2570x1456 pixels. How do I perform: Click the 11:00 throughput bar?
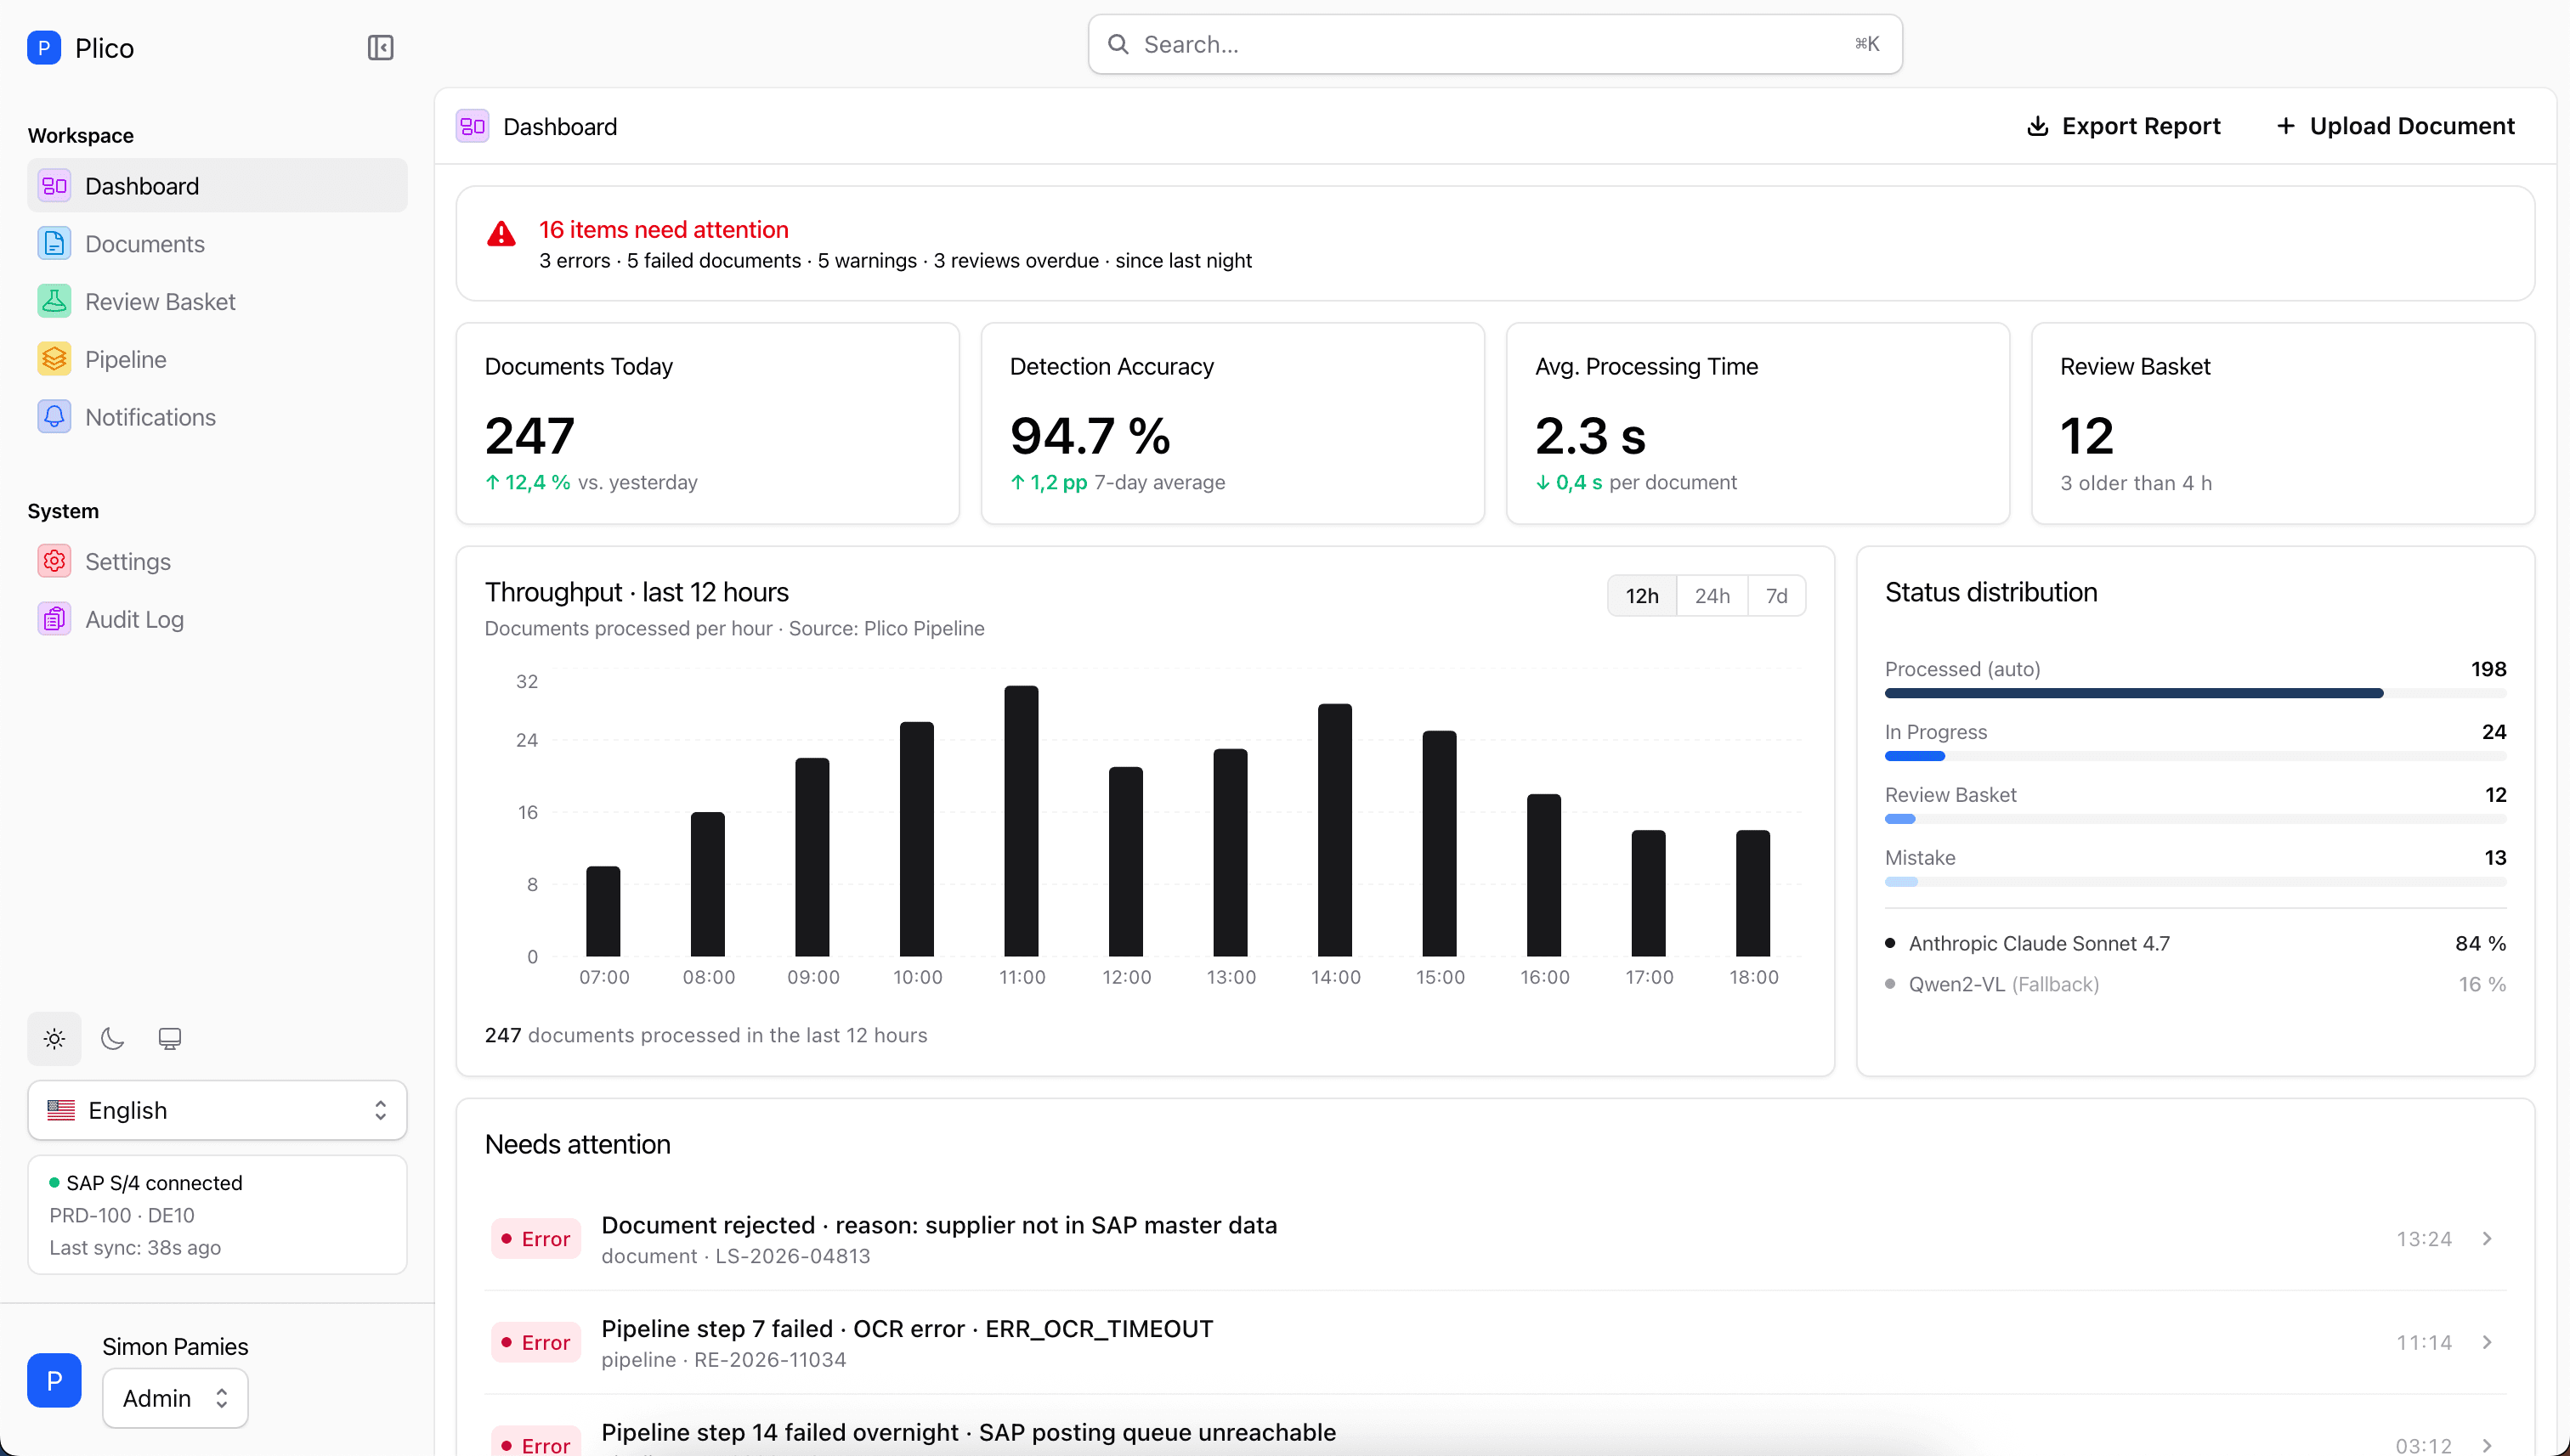(x=1022, y=821)
